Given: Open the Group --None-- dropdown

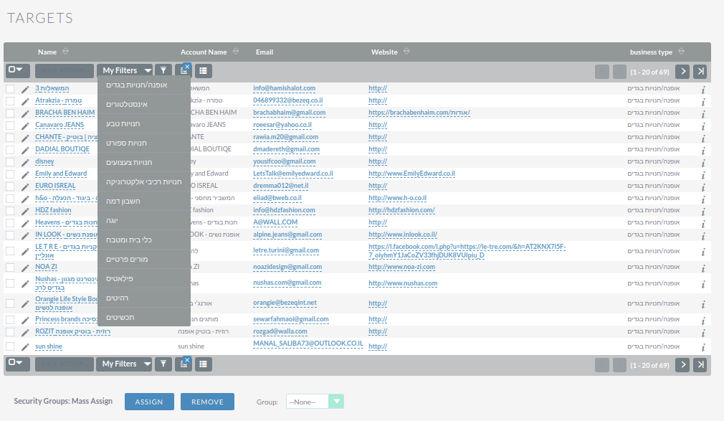Looking at the screenshot, I should point(315,402).
